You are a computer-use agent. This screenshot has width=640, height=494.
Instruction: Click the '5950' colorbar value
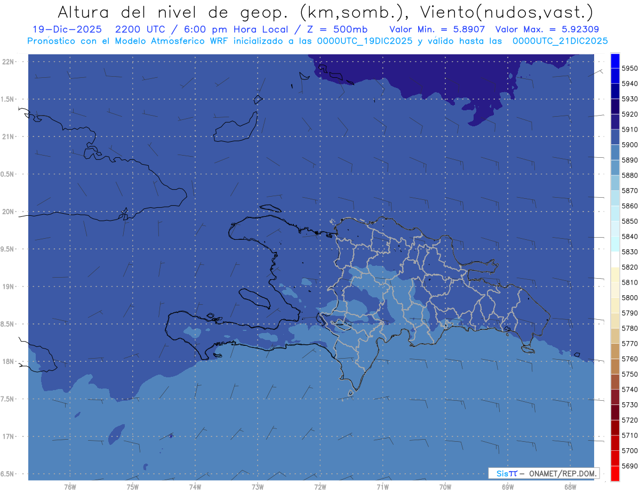[629, 68]
